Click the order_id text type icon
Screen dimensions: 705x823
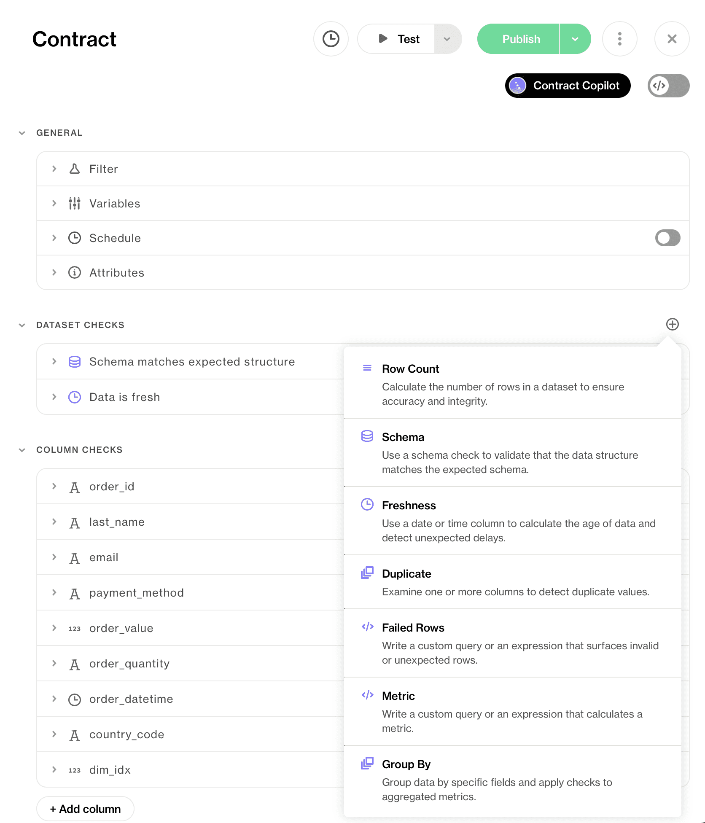click(75, 488)
